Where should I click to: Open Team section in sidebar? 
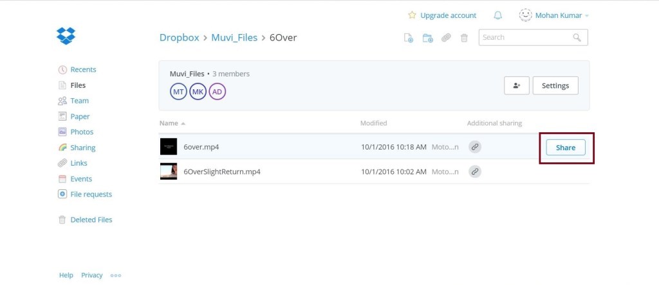click(79, 101)
